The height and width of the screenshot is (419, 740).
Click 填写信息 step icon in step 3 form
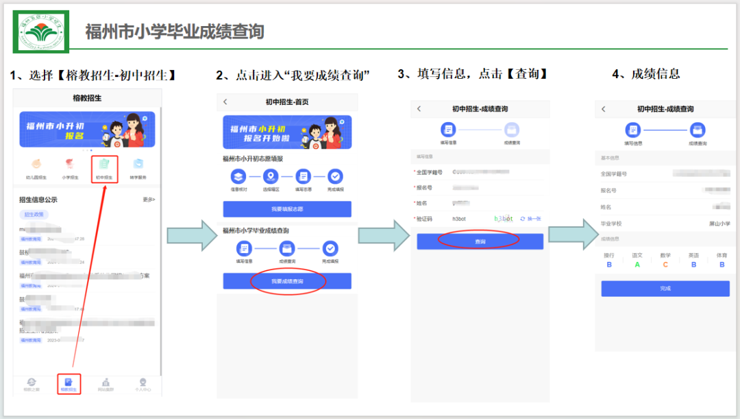448,130
